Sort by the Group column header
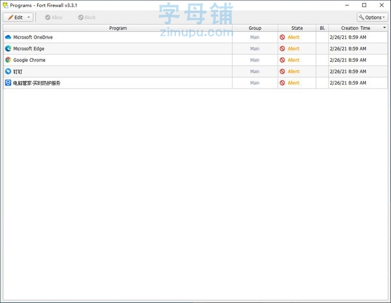This screenshot has width=391, height=303. point(255,28)
